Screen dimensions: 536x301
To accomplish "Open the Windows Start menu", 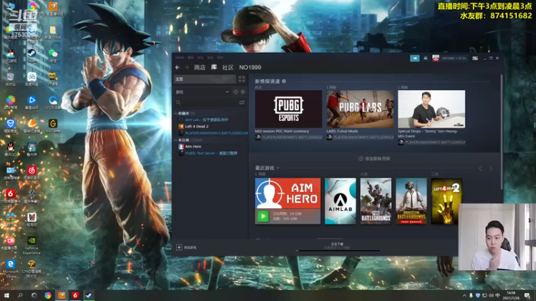I will 6,295.
